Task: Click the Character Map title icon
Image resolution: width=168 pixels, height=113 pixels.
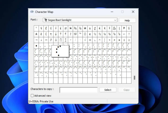Action: click(x=32, y=12)
